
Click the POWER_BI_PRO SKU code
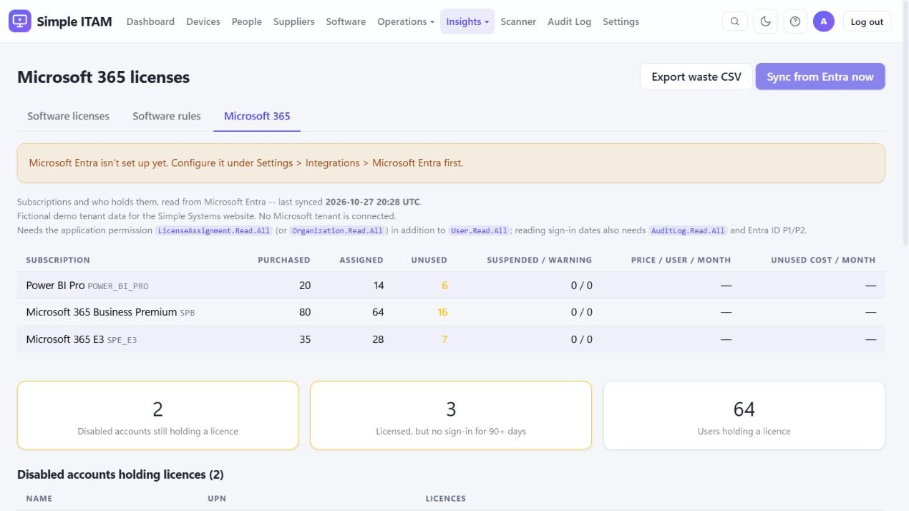tap(118, 286)
